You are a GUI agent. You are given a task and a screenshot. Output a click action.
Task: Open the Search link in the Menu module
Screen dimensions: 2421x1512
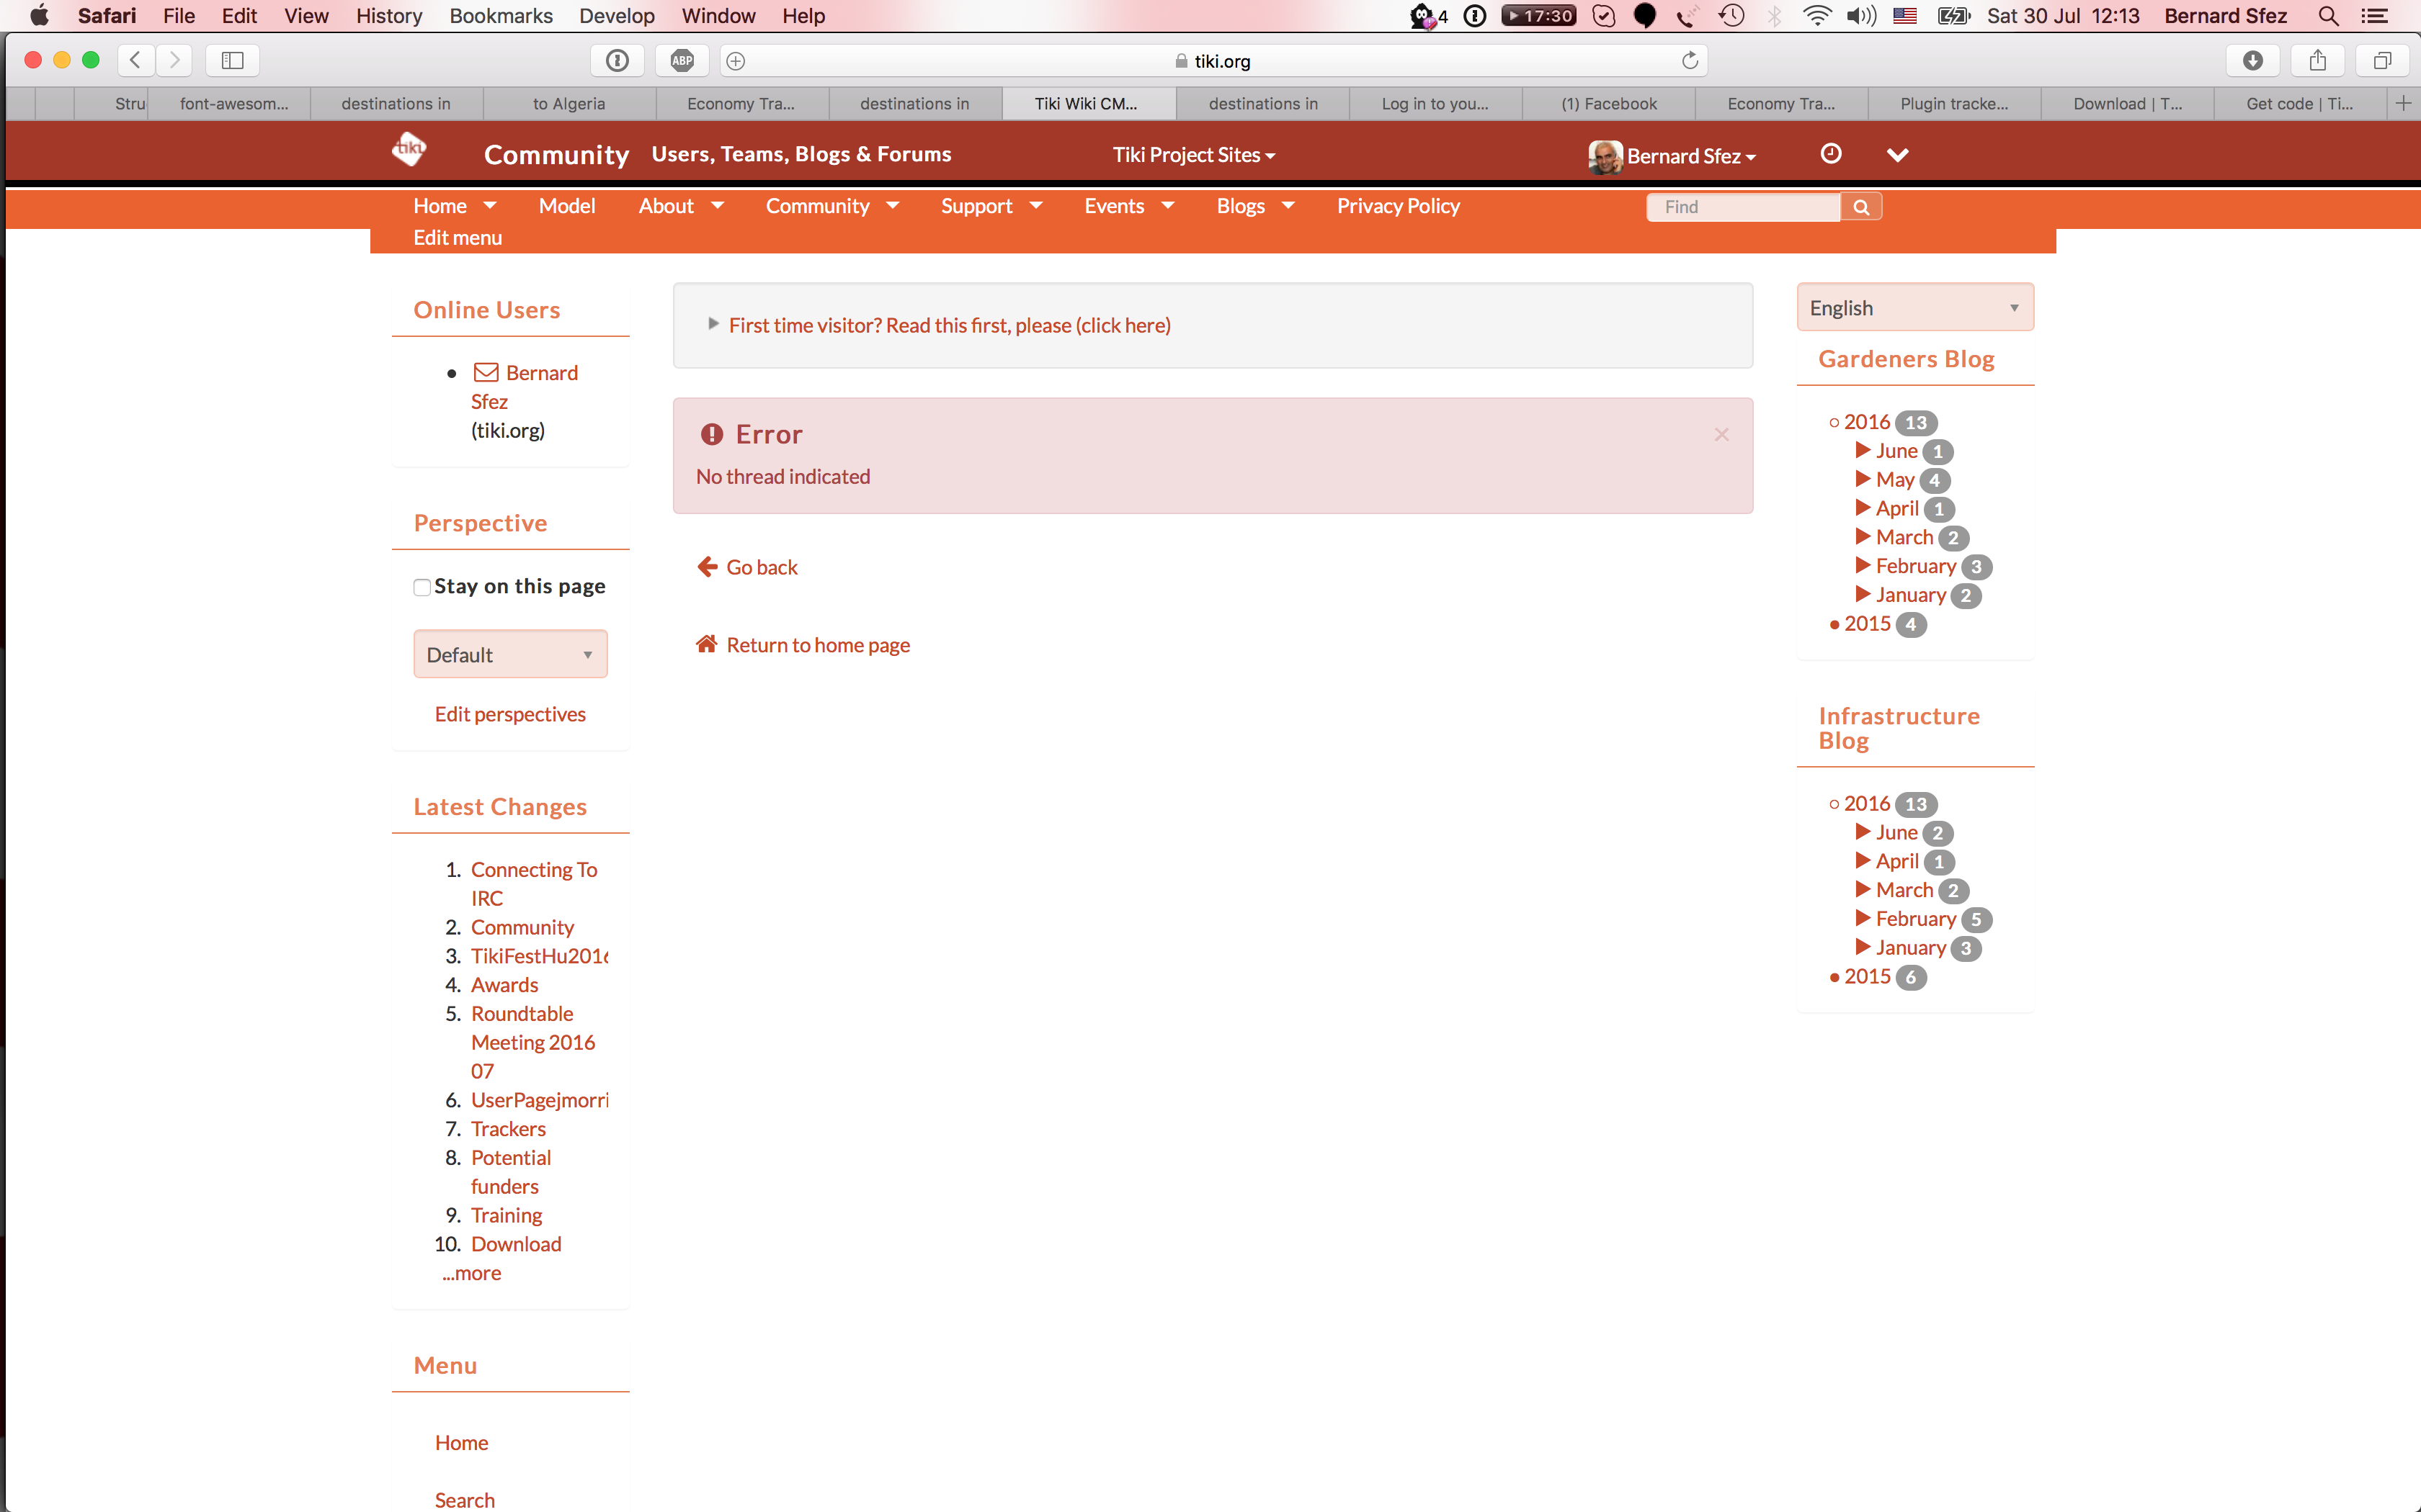click(464, 1500)
